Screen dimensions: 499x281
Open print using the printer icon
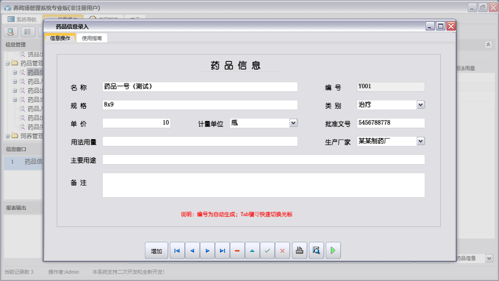299,250
